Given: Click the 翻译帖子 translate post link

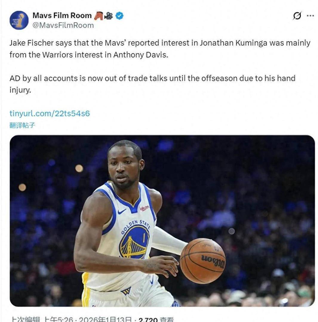Looking at the screenshot, I should coord(22,125).
